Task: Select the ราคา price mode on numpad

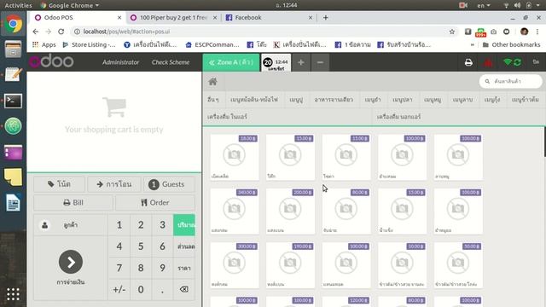Action: (184, 268)
